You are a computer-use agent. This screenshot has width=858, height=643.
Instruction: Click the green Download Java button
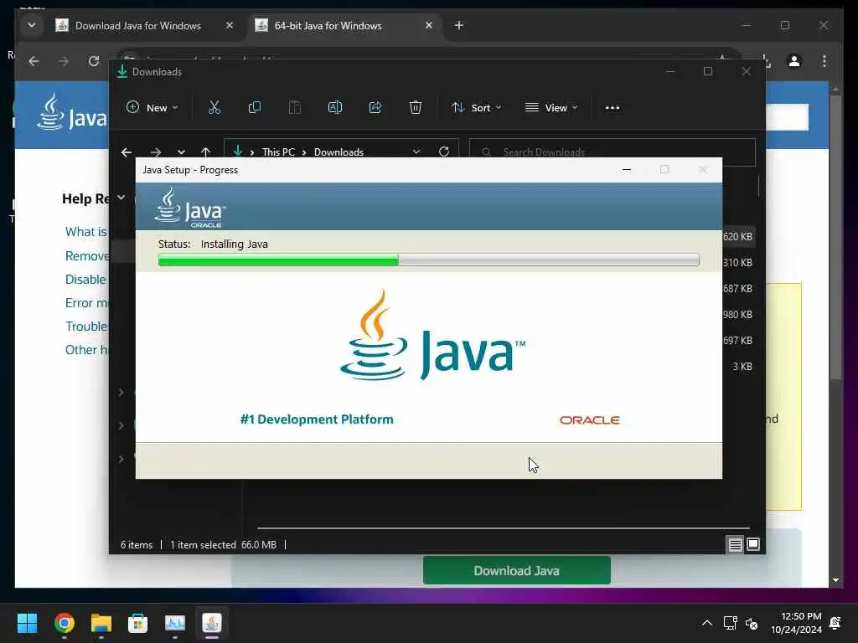coord(516,570)
